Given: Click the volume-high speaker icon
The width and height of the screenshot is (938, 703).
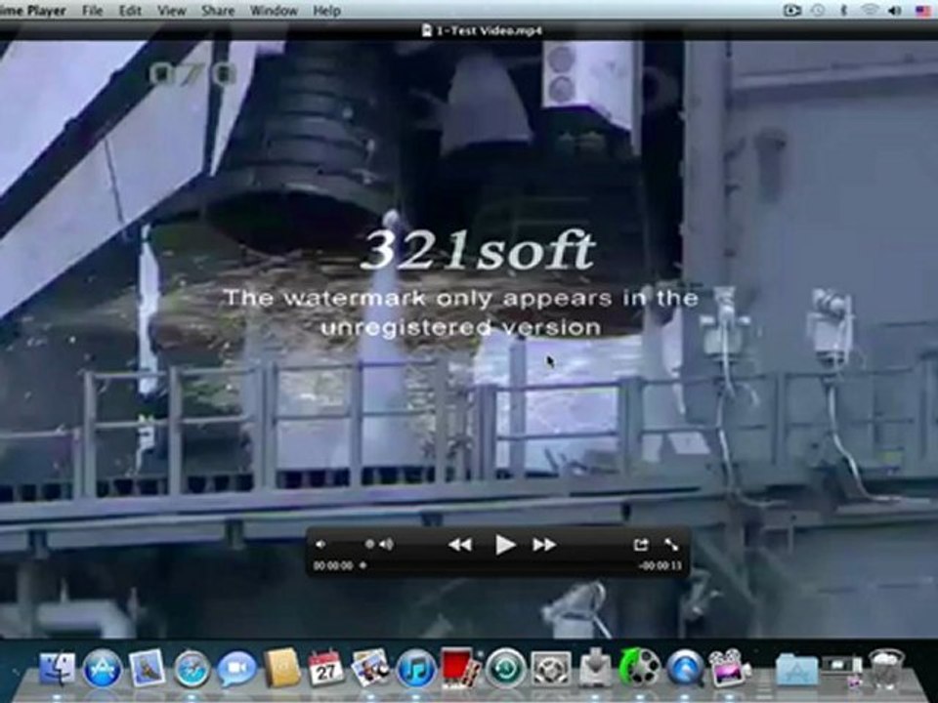Looking at the screenshot, I should pos(387,544).
